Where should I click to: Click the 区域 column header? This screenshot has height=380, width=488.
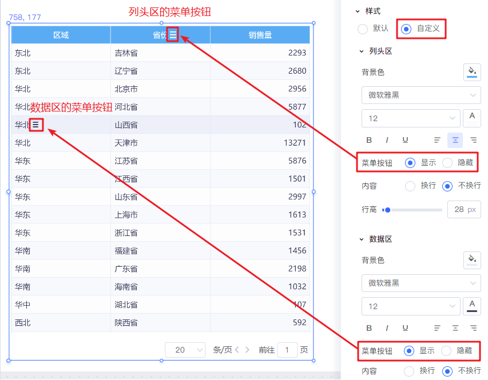coord(61,35)
